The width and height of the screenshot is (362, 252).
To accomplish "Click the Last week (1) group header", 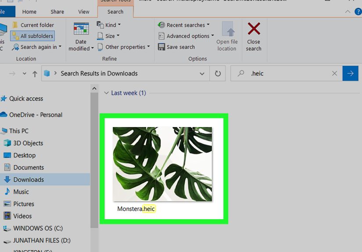I will pyautogui.click(x=129, y=93).
